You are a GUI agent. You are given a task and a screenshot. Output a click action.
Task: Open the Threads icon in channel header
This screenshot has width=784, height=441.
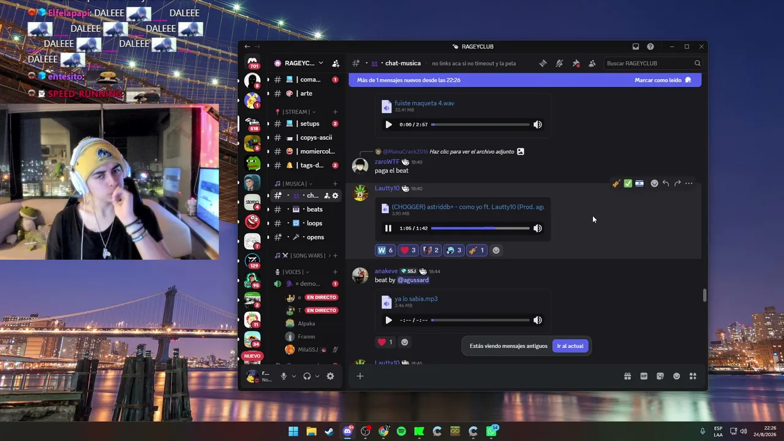tap(543, 63)
